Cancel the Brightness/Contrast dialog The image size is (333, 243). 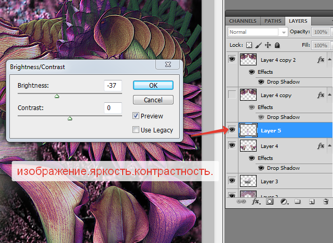point(153,100)
